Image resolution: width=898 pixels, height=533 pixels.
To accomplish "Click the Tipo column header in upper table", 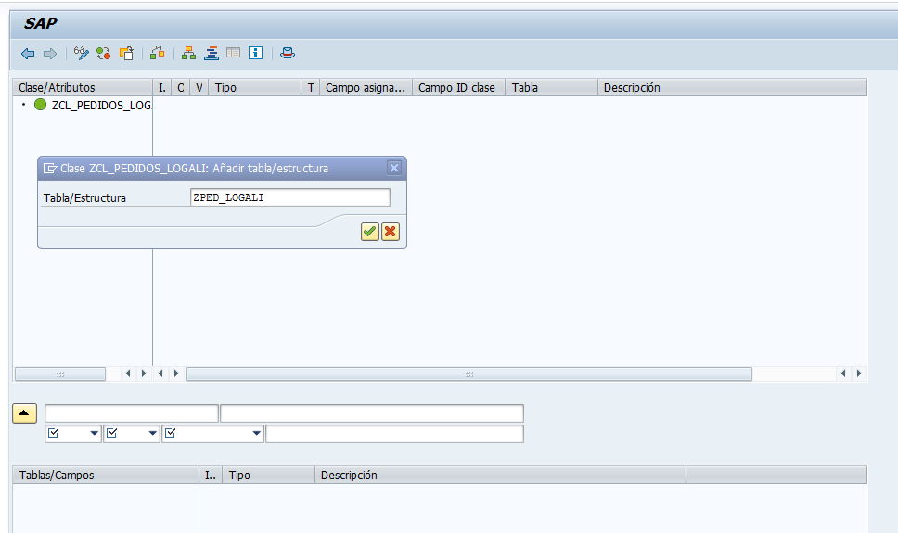I will pos(255,87).
